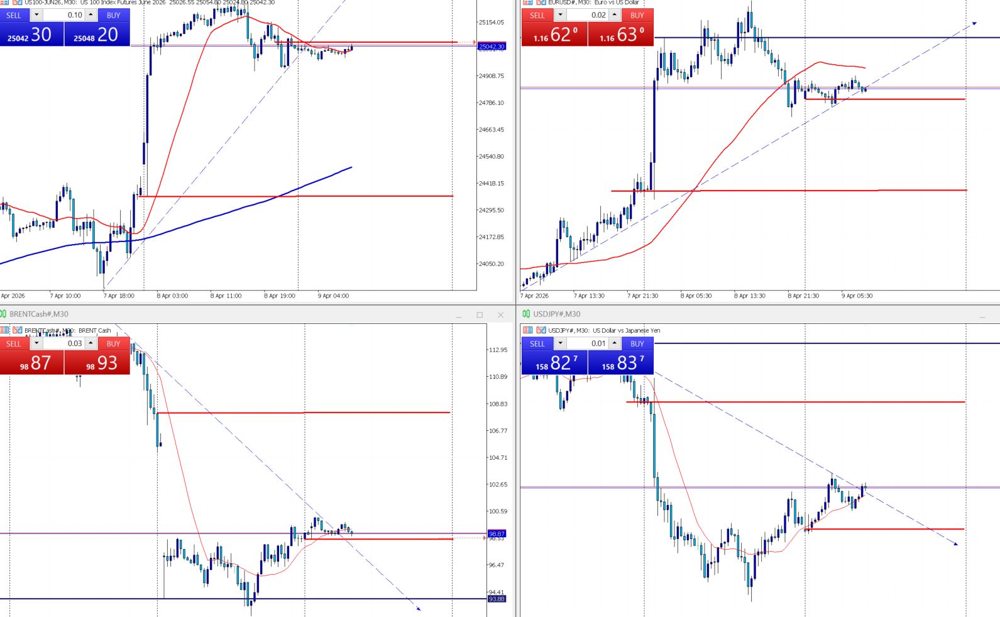Click the BRENT volume field showing 0.03
The height and width of the screenshot is (617, 1000).
point(63,343)
